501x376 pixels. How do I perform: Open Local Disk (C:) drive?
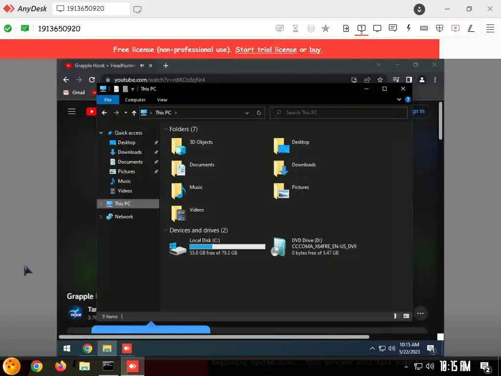(x=218, y=247)
